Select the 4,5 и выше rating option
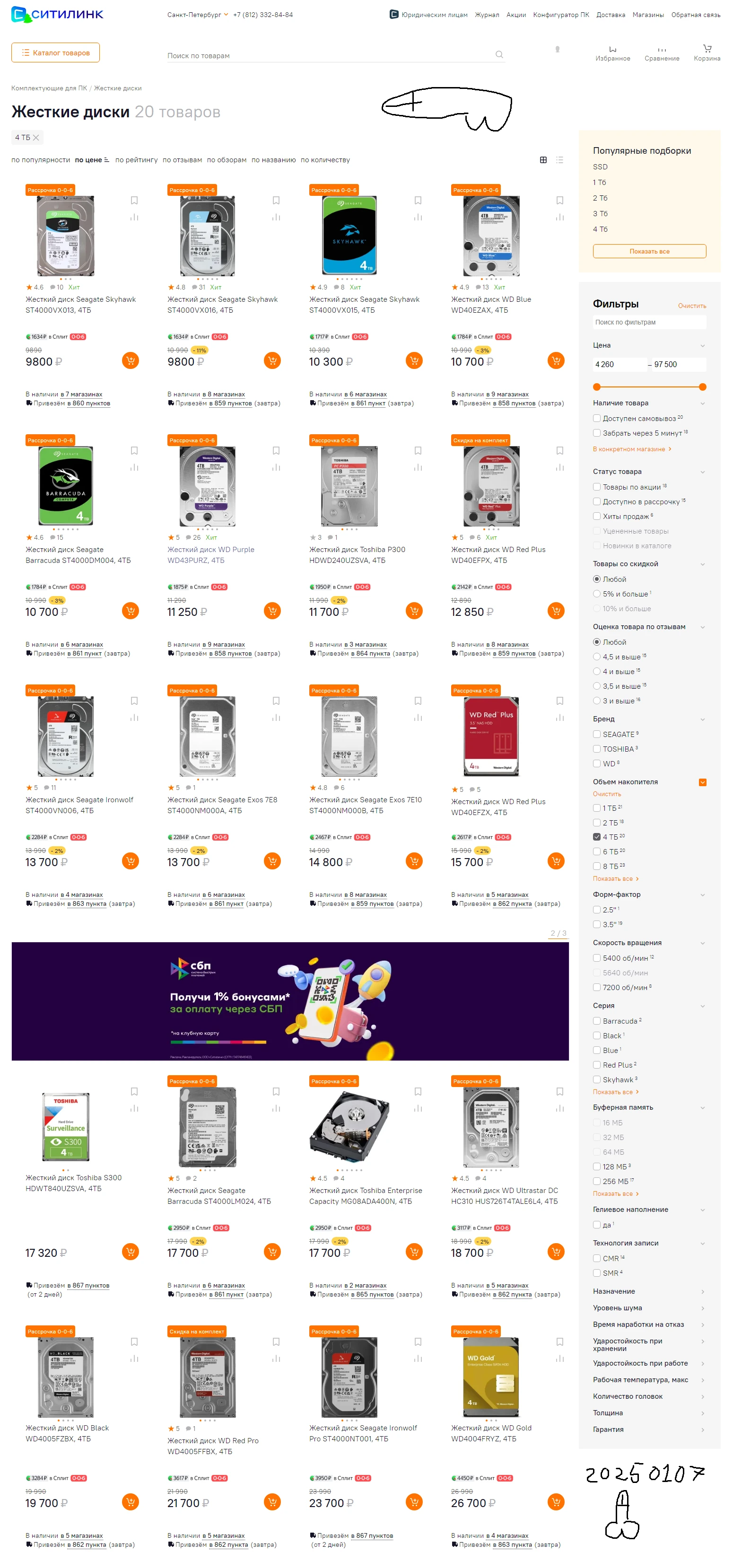This screenshot has width=733, height=1561. tap(597, 656)
